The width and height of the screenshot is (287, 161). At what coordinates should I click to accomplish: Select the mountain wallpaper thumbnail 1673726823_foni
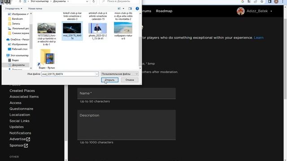47,28
